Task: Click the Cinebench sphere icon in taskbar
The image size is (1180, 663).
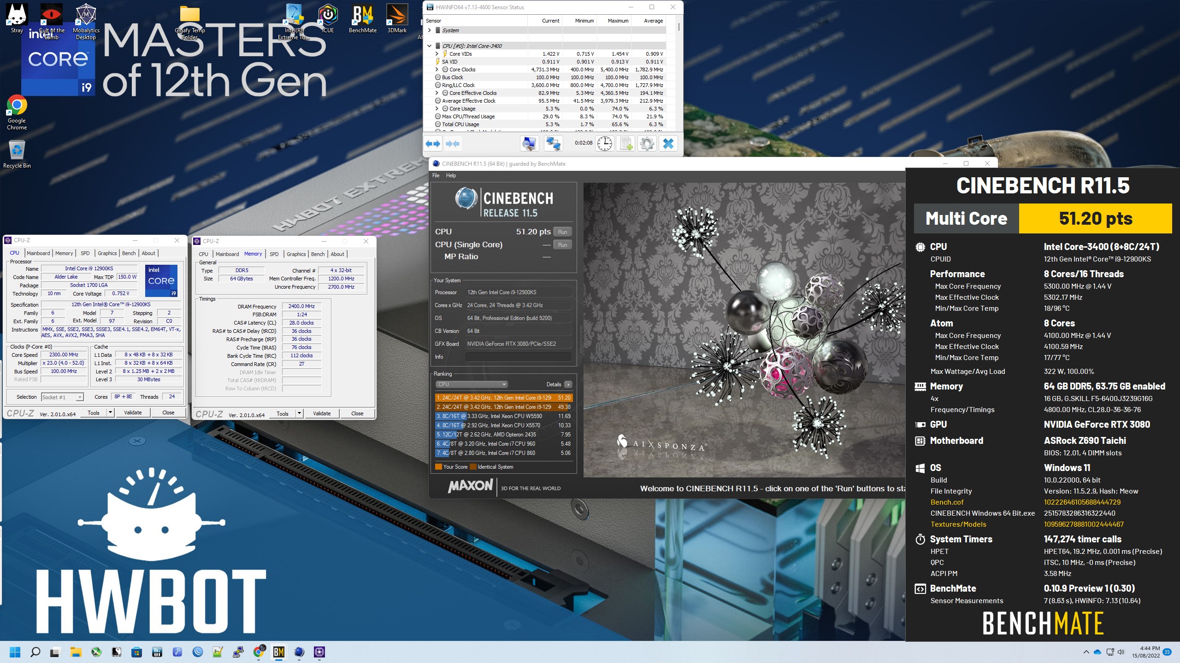Action: (299, 652)
